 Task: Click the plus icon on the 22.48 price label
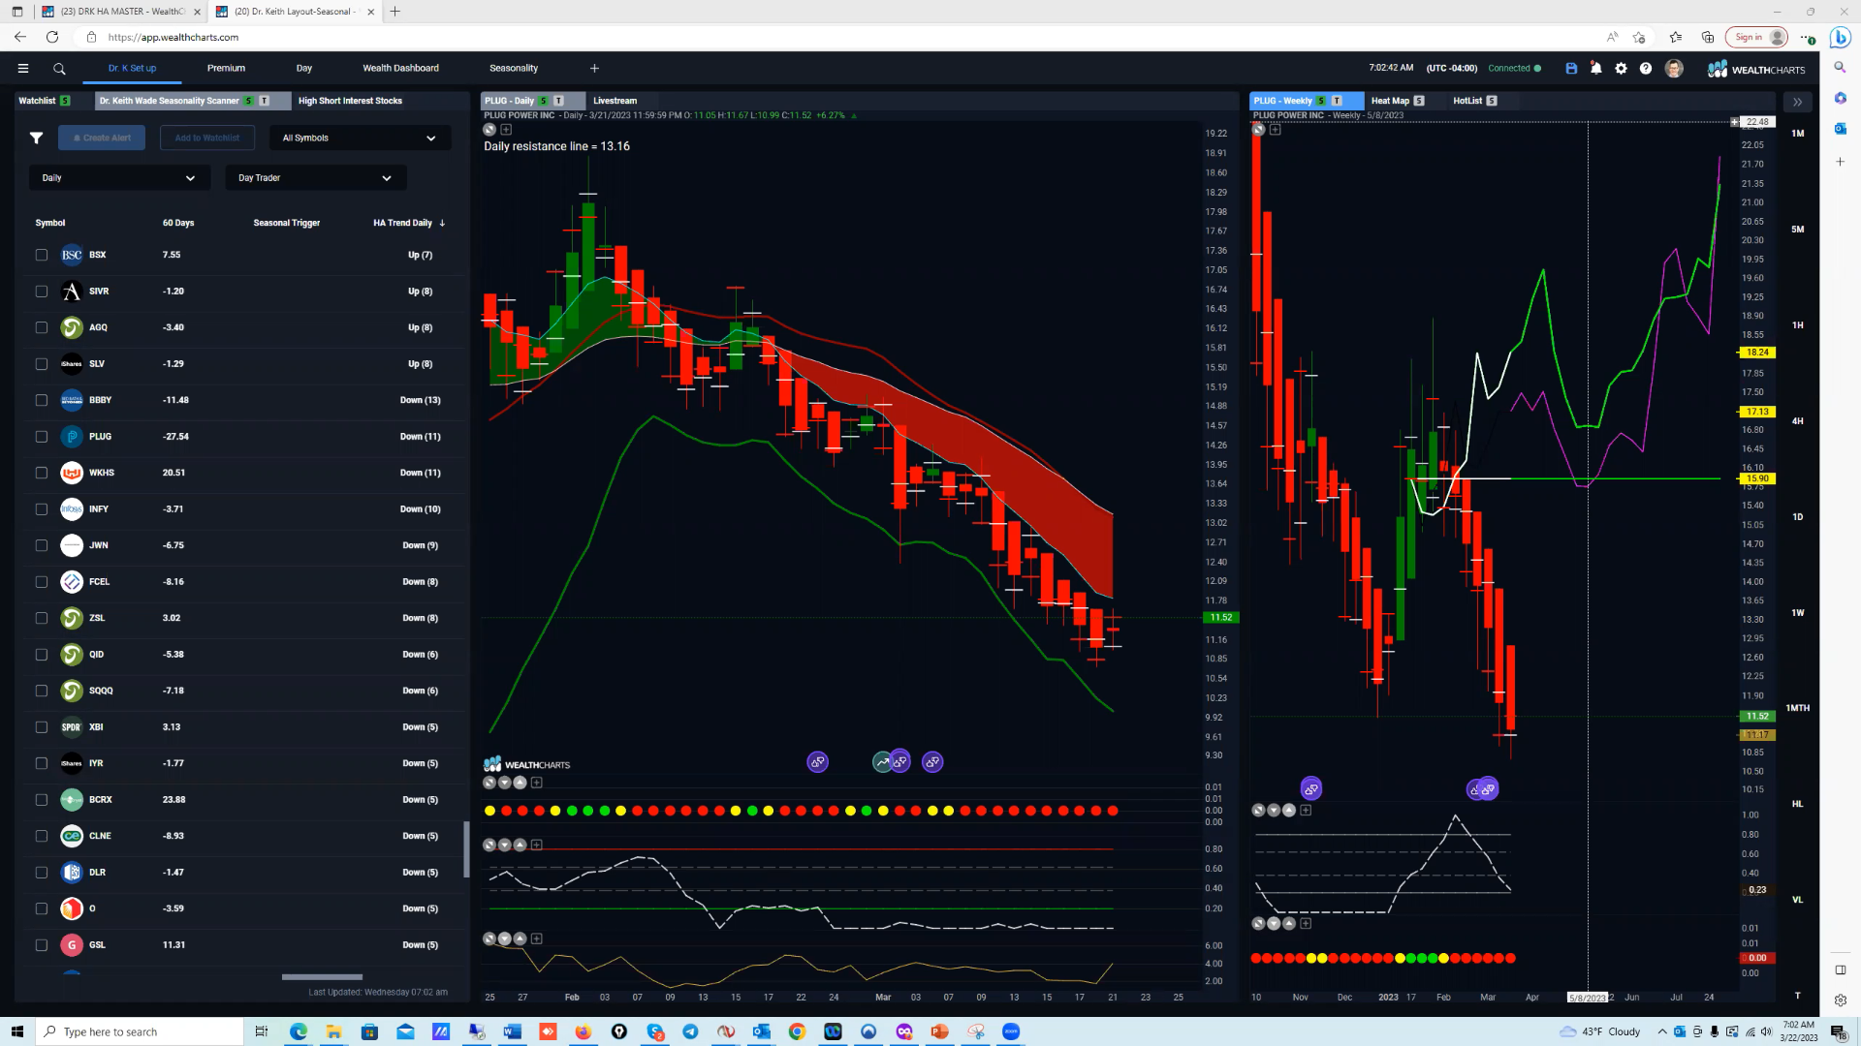coord(1735,122)
